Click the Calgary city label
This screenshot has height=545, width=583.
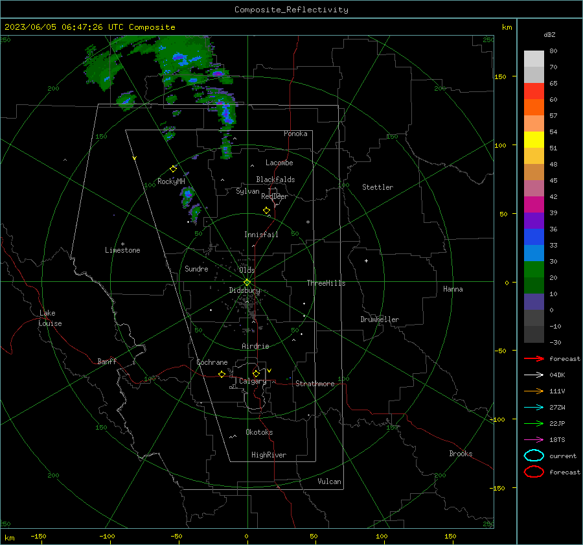pyautogui.click(x=253, y=381)
